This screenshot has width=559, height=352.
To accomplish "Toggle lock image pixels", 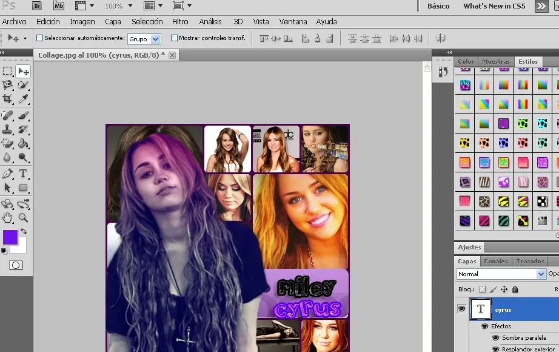I will click(x=493, y=289).
